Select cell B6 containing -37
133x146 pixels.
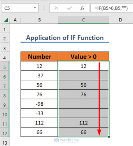39,75
